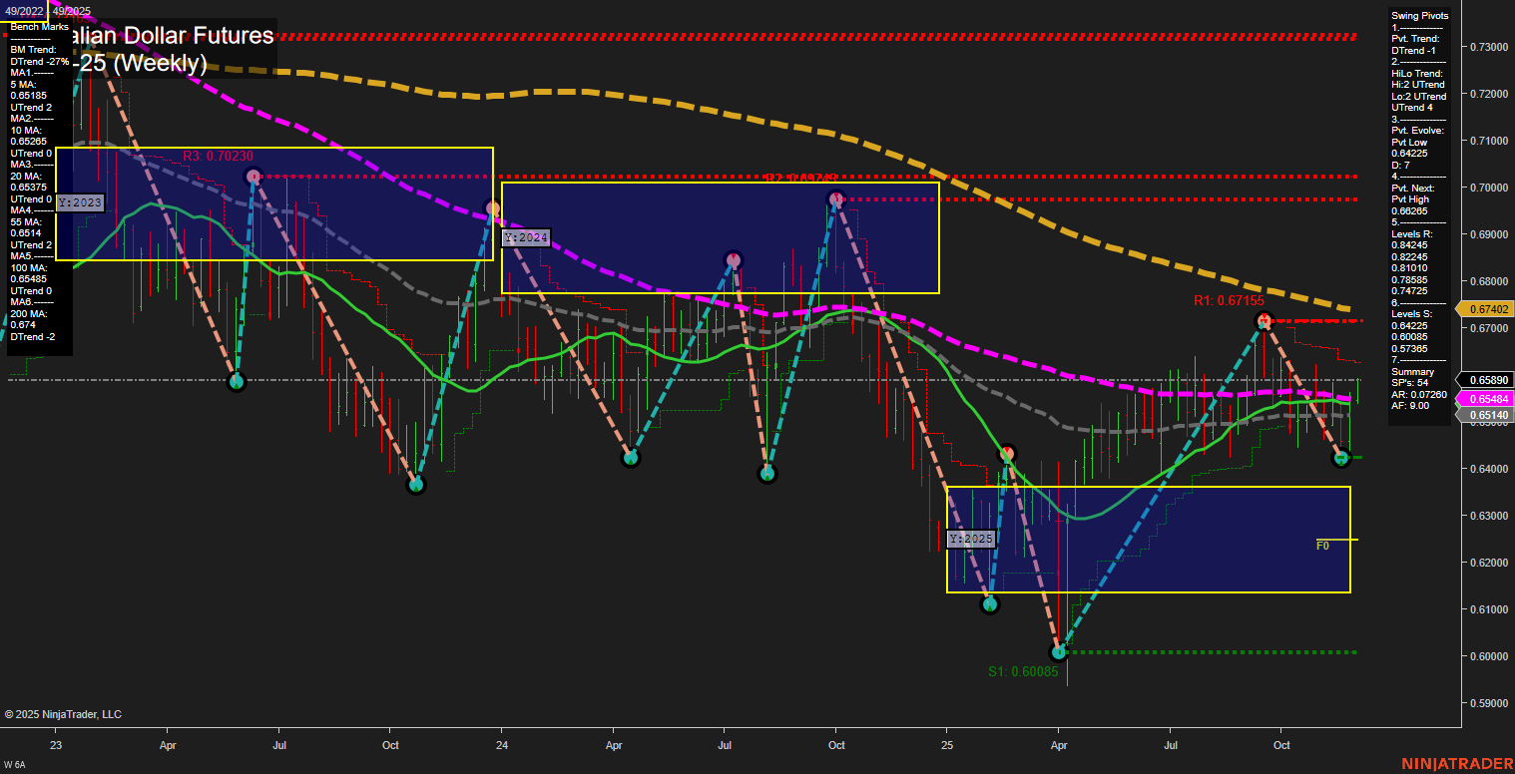This screenshot has height=774, width=1515.
Task: Select the Y:2024 yearly session label
Action: point(525,238)
